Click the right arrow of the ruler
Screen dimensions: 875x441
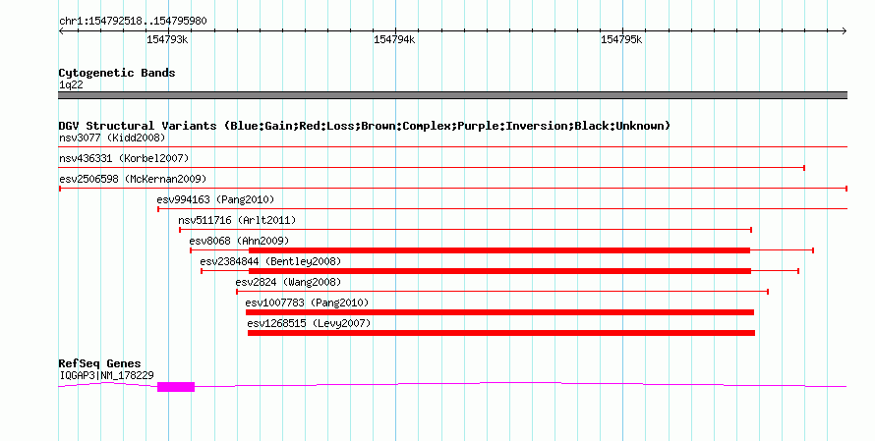[x=845, y=30]
